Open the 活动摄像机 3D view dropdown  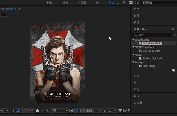(x=90, y=110)
